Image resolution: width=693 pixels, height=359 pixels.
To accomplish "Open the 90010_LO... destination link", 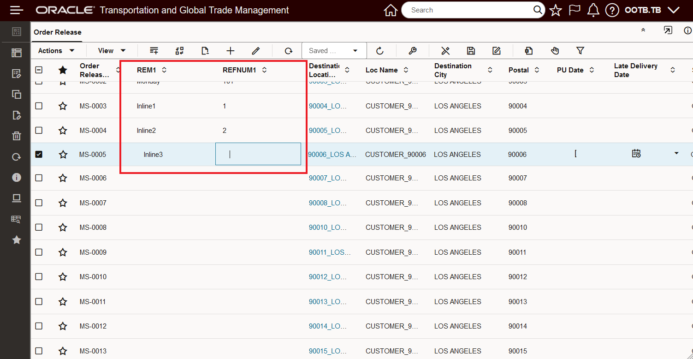I will 328,227.
